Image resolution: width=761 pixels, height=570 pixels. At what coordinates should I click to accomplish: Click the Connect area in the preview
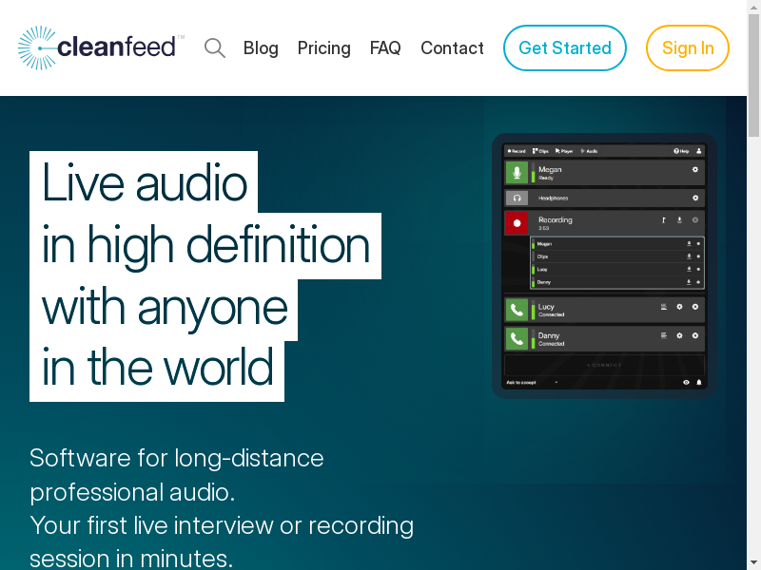(604, 365)
